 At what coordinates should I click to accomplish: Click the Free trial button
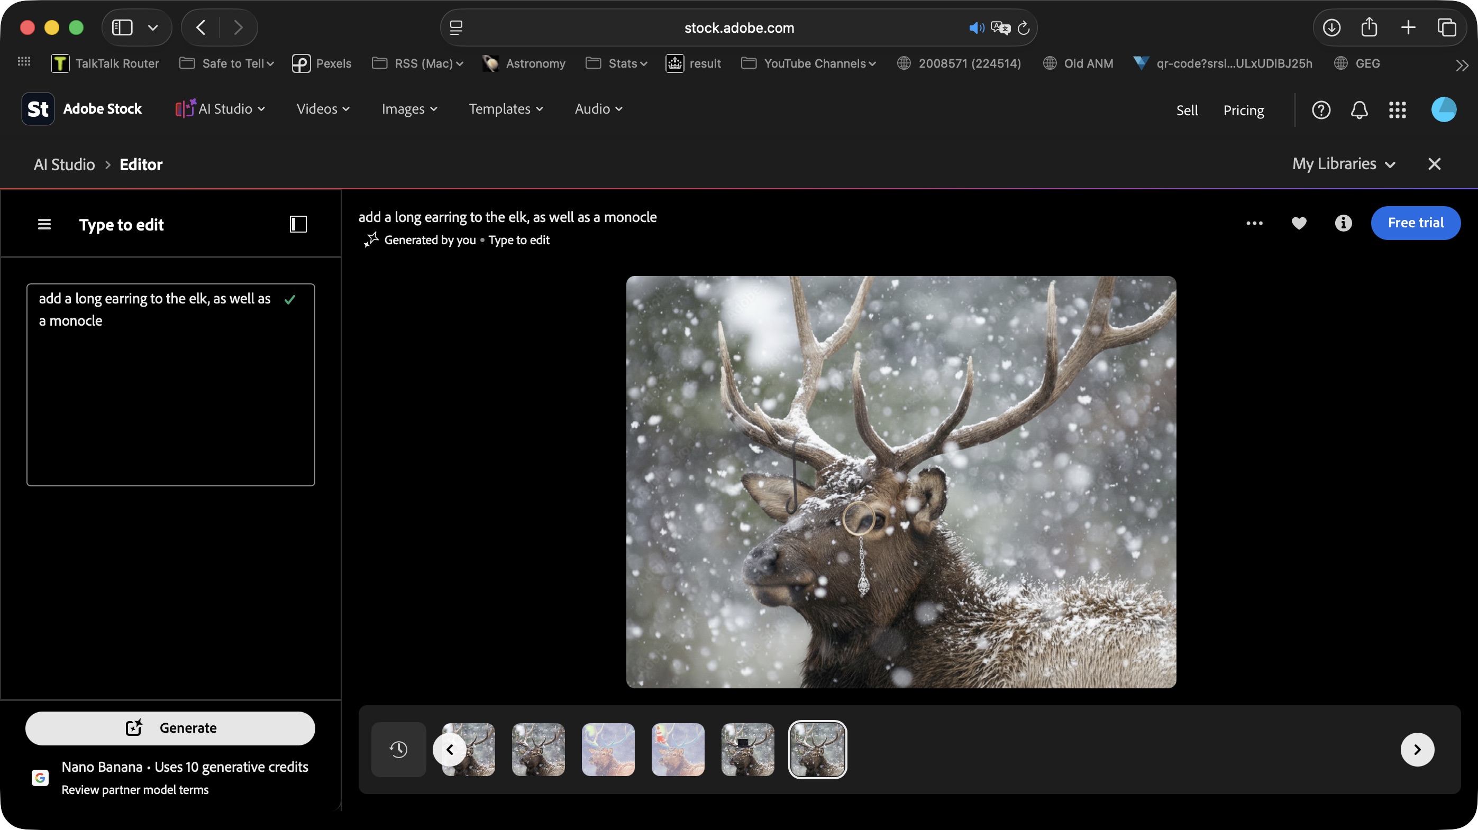tap(1416, 223)
